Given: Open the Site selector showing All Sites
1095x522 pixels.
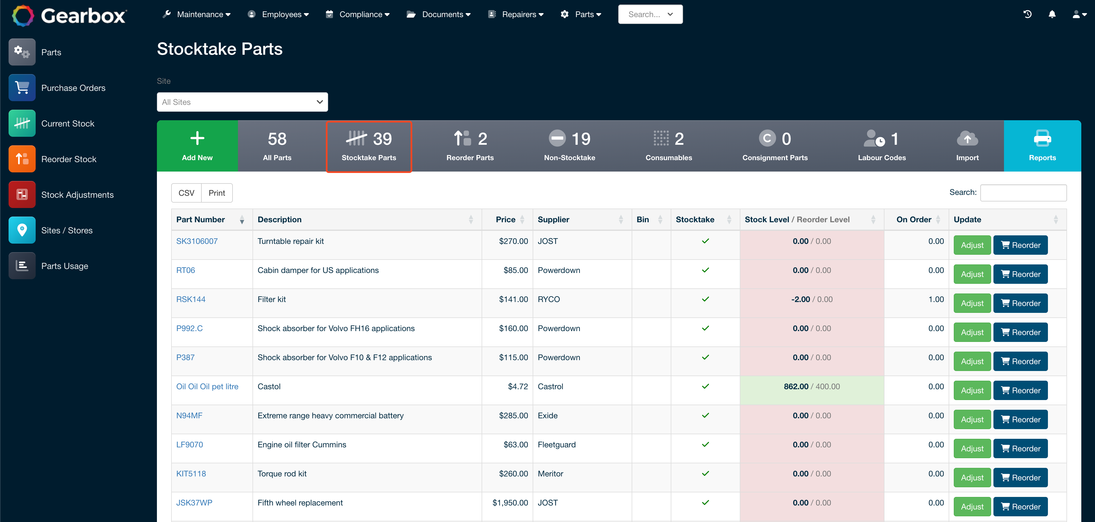Looking at the screenshot, I should 242,102.
